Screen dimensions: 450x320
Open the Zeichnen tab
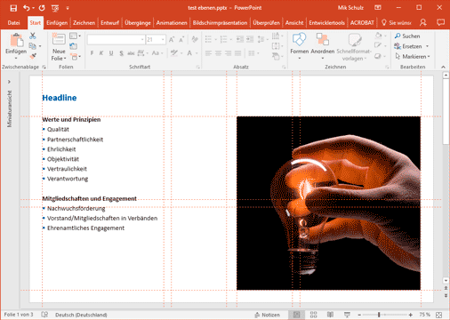click(x=84, y=23)
